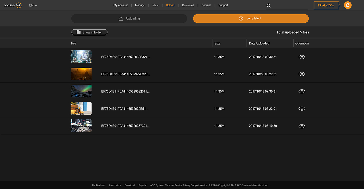View file uploaded at 08:22:31 with eye icon
This screenshot has height=189, width=364.
pyautogui.click(x=302, y=74)
